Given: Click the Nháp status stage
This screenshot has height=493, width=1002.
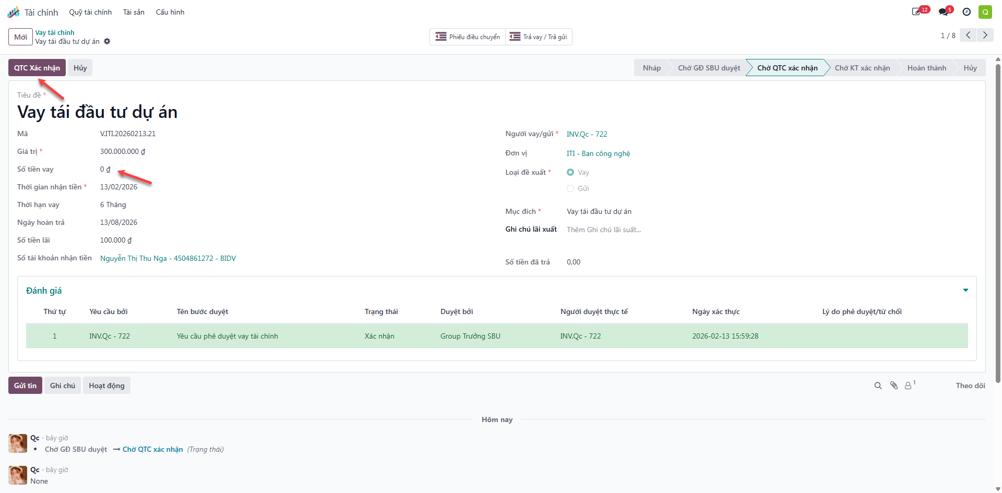Looking at the screenshot, I should 651,68.
